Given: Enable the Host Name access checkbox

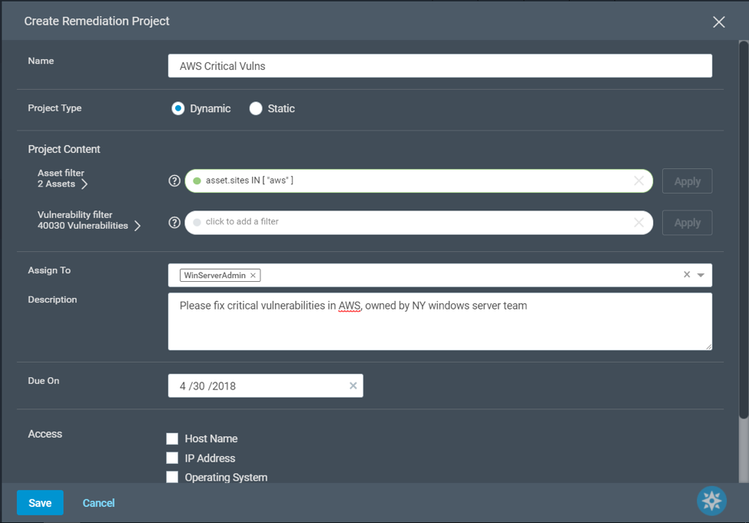Looking at the screenshot, I should coord(172,439).
